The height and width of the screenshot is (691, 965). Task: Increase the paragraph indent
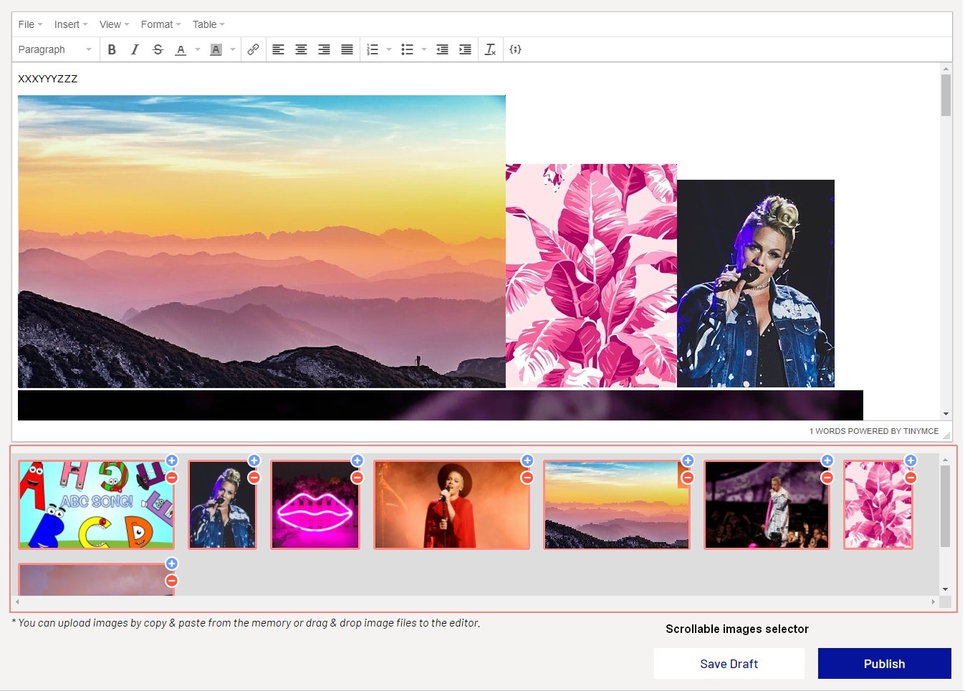(x=465, y=49)
